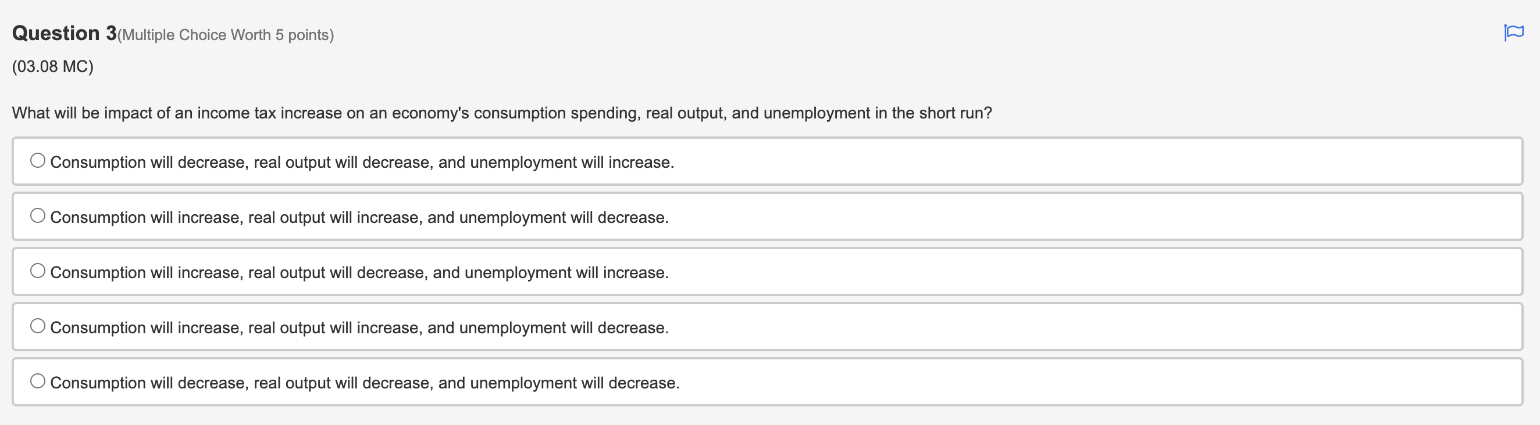Select second answer option's radio button
Image resolution: width=1540 pixels, height=425 pixels.
(38, 214)
